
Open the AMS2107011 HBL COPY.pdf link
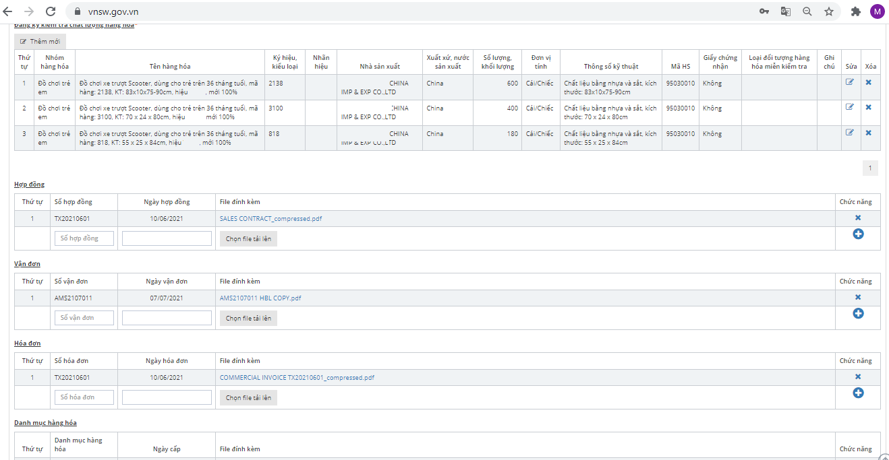260,298
